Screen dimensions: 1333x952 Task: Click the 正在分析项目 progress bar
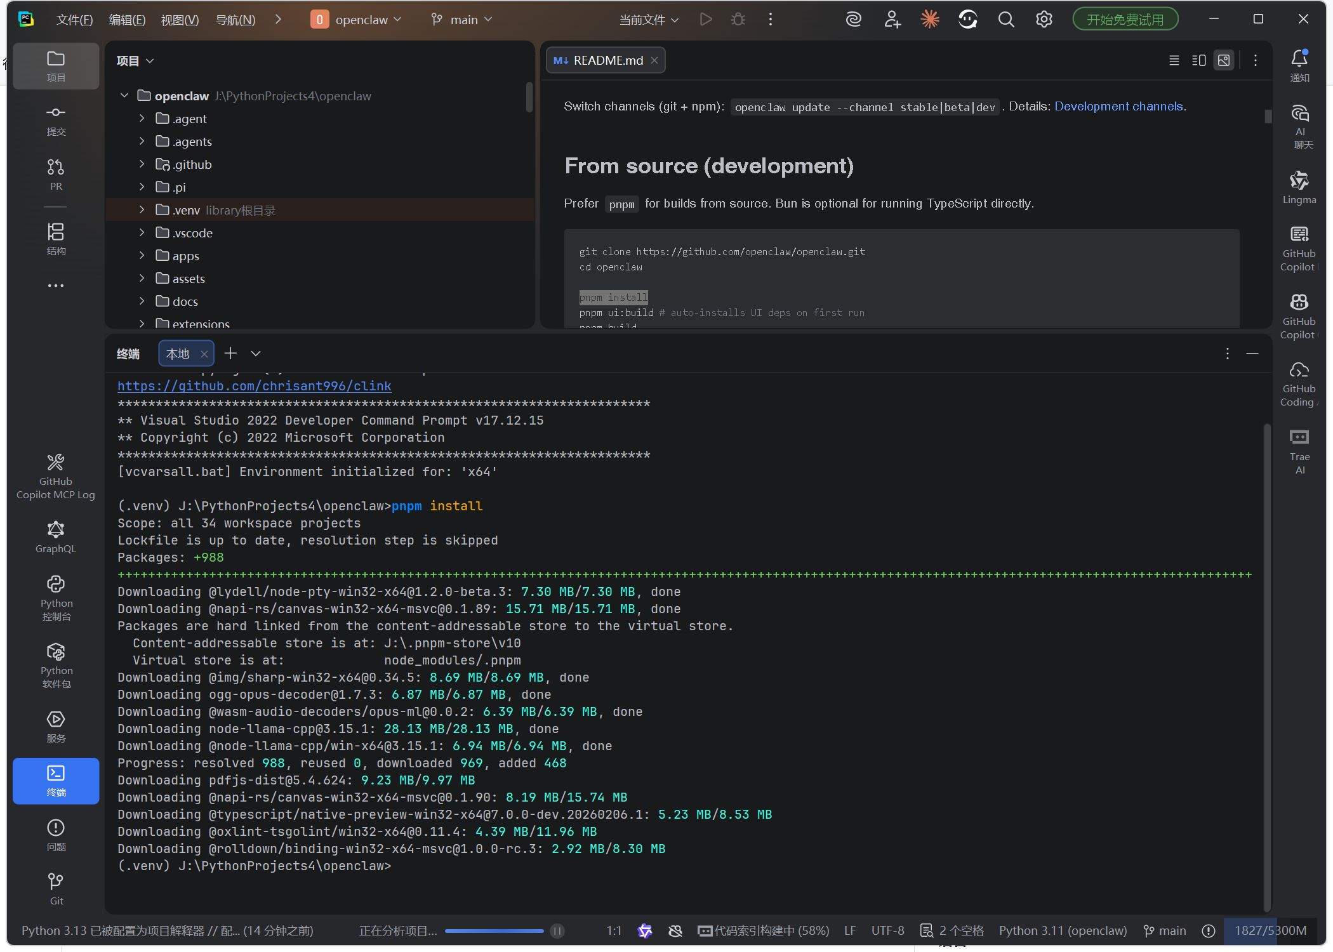(x=494, y=930)
